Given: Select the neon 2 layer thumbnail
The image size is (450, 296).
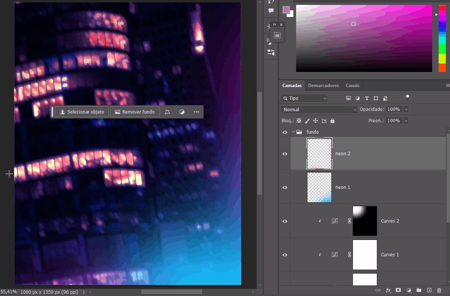Looking at the screenshot, I should tap(320, 153).
